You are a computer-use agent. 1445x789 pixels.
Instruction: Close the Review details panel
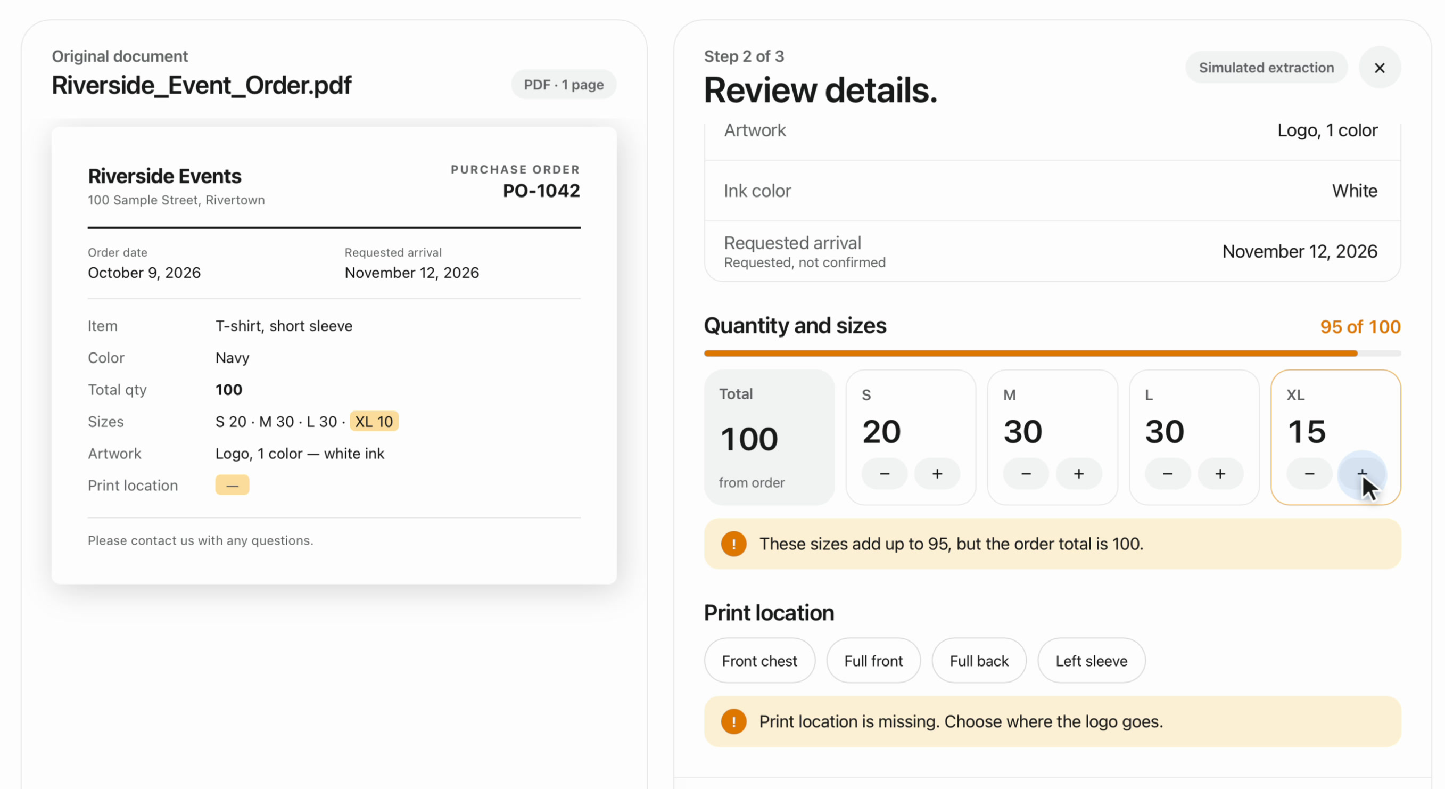pyautogui.click(x=1380, y=68)
